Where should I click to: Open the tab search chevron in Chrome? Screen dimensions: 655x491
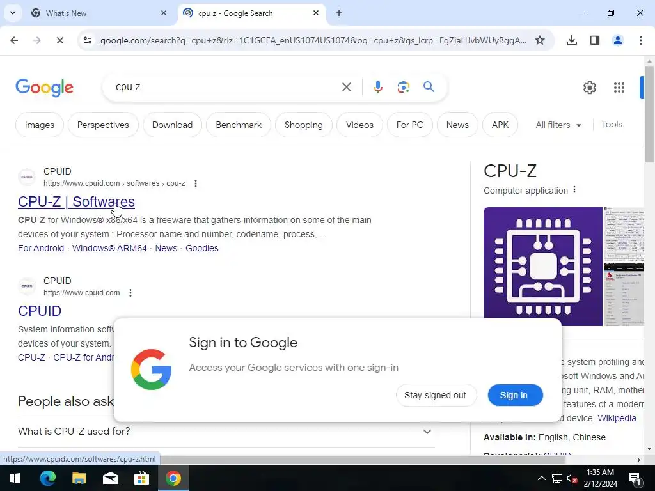(x=13, y=13)
